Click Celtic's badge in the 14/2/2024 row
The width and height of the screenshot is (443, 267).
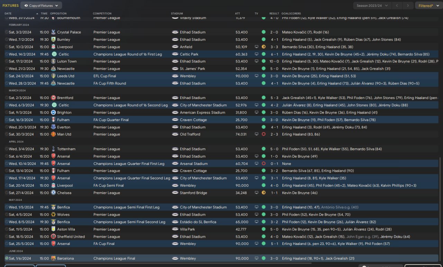click(x=54, y=54)
